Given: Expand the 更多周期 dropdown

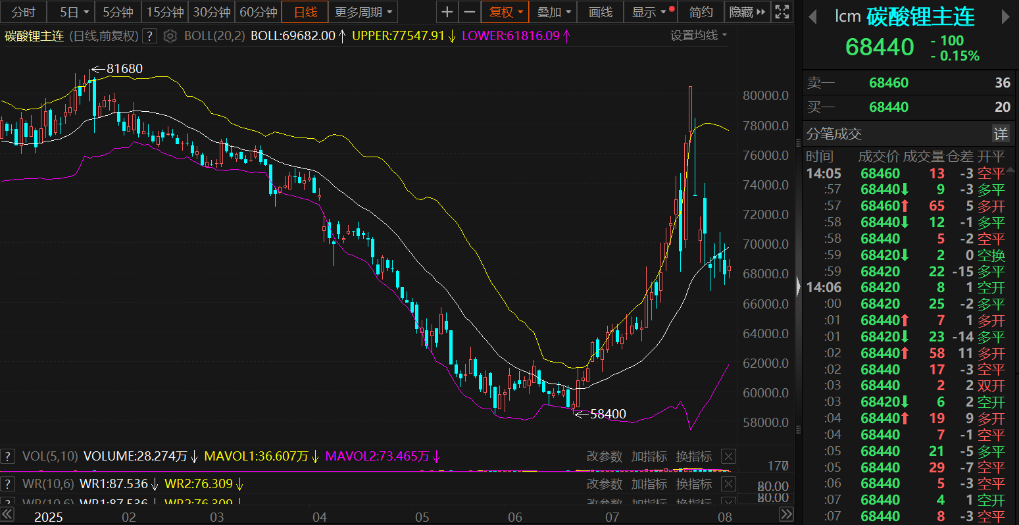Looking at the screenshot, I should (363, 12).
